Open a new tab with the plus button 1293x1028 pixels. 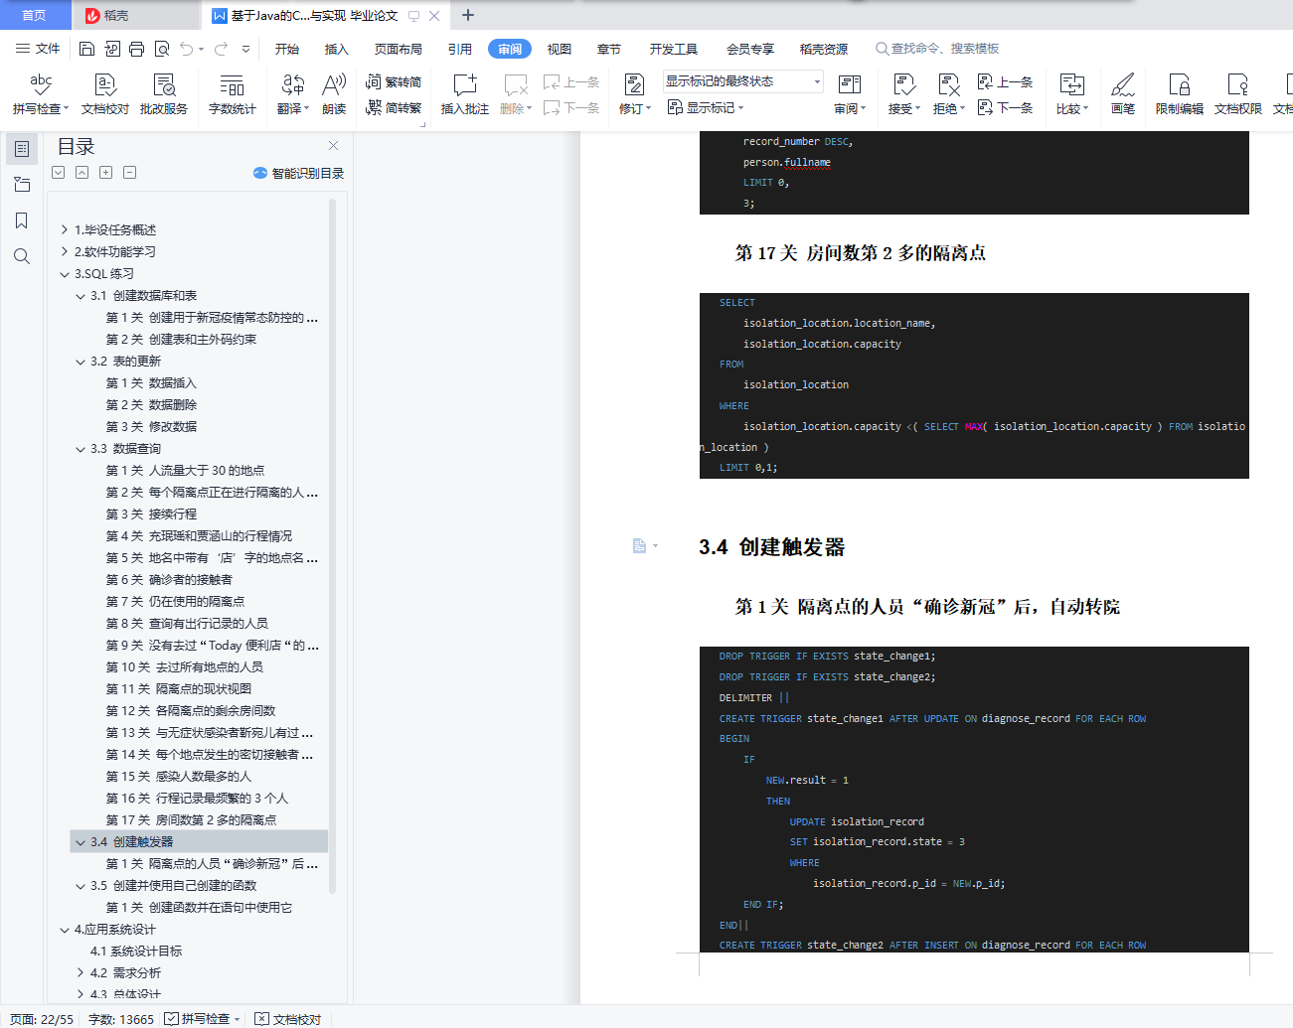pyautogui.click(x=468, y=15)
